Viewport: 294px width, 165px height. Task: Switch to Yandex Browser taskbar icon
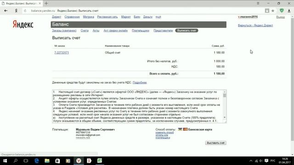pyautogui.click(x=79, y=161)
